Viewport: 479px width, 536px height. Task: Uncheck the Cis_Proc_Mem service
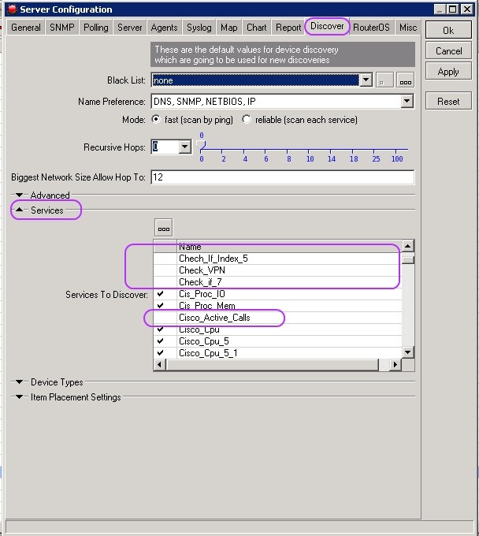pyautogui.click(x=161, y=305)
